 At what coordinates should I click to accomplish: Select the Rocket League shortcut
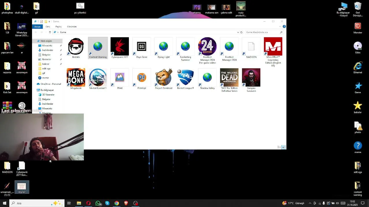click(185, 79)
